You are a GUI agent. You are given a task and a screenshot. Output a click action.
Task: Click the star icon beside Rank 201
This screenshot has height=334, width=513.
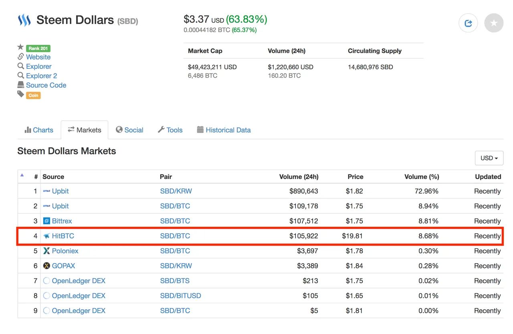pyautogui.click(x=21, y=48)
